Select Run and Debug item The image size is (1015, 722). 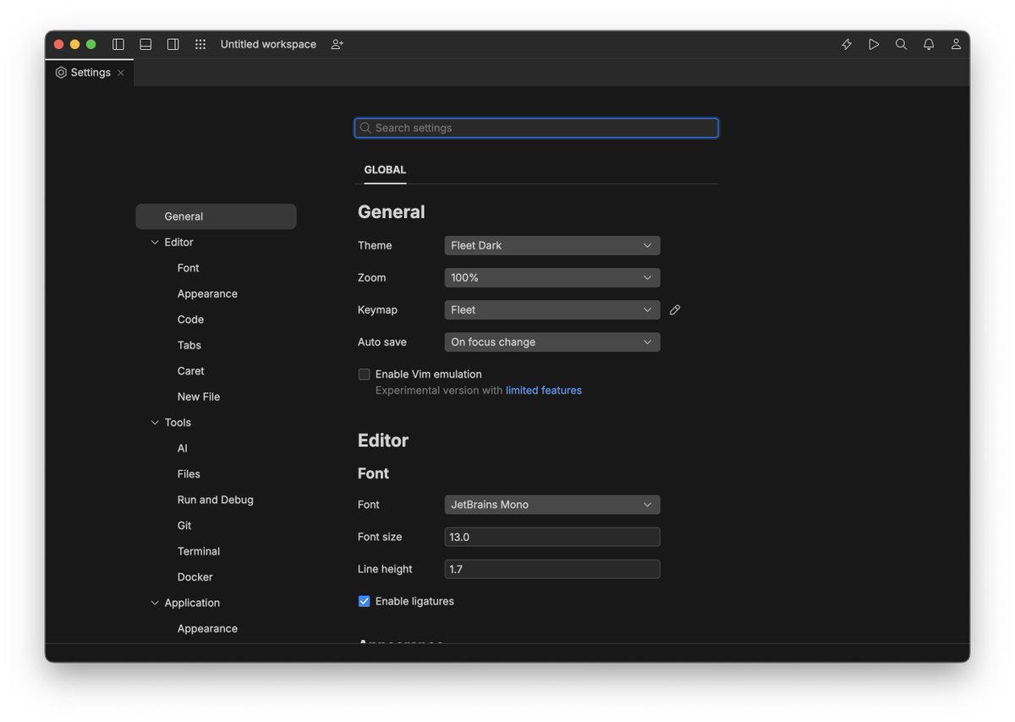coord(216,500)
